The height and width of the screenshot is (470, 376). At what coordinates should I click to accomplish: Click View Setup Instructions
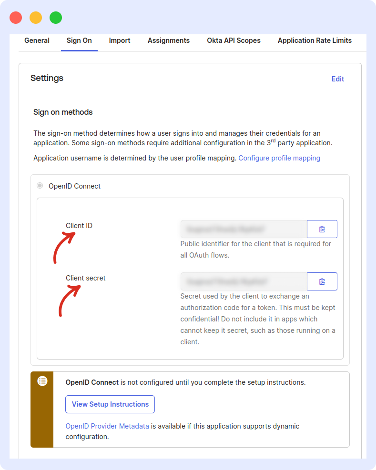point(110,404)
